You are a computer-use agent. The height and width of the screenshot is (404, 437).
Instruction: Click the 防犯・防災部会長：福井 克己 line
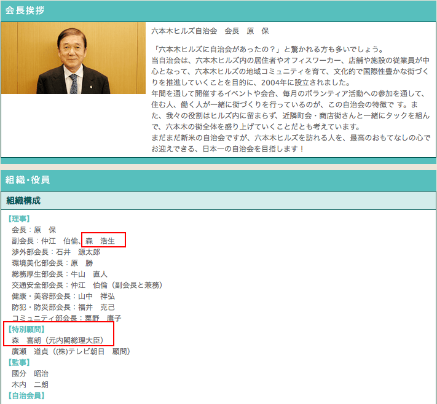tap(63, 307)
